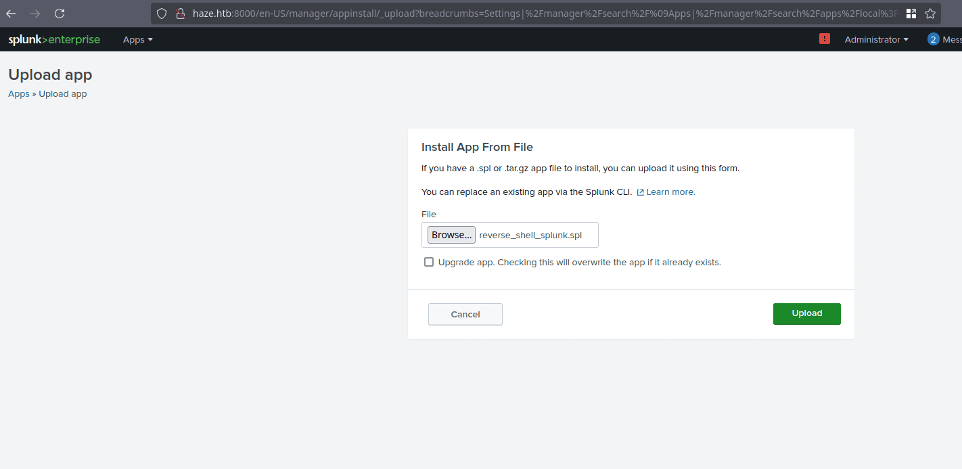962x469 pixels.
Task: Bookmark this page with the star icon
Action: [x=930, y=14]
